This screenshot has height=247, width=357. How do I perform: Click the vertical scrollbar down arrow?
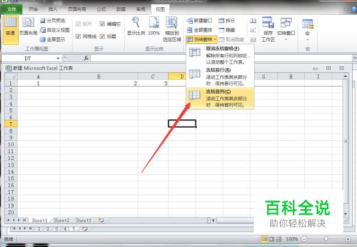pyautogui.click(x=345, y=214)
